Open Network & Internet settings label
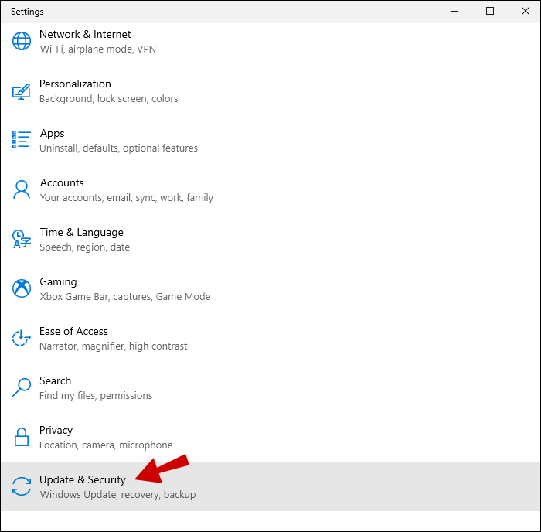 point(85,34)
